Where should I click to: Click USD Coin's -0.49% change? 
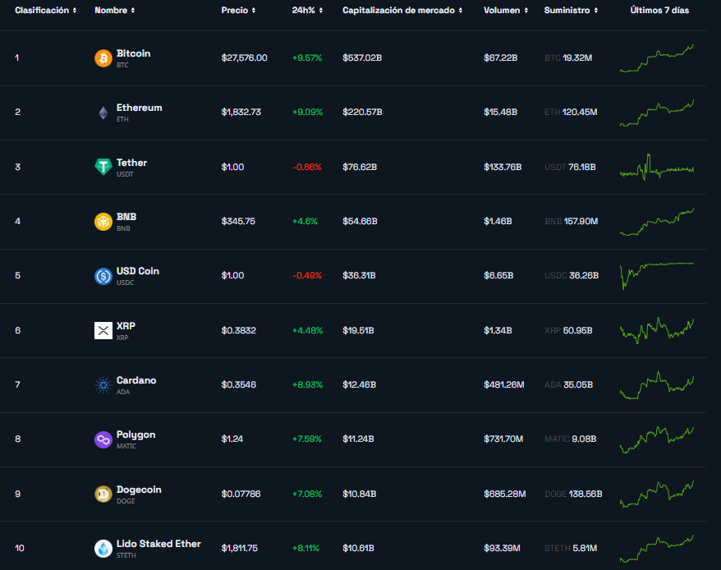pyautogui.click(x=307, y=276)
